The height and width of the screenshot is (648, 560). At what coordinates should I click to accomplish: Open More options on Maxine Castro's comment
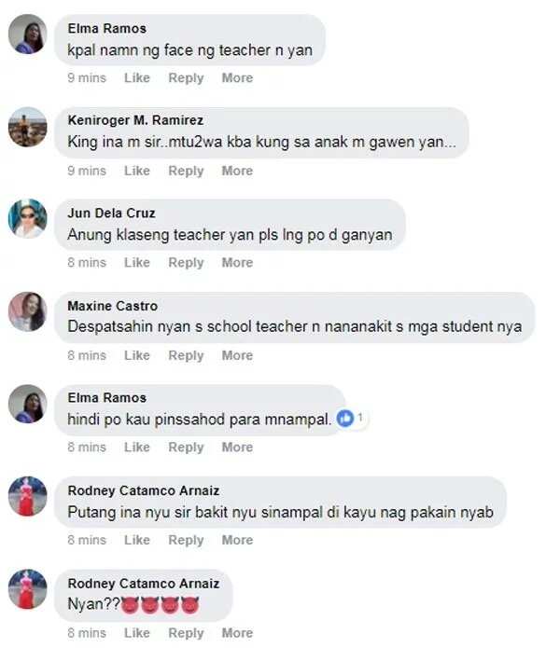237,355
